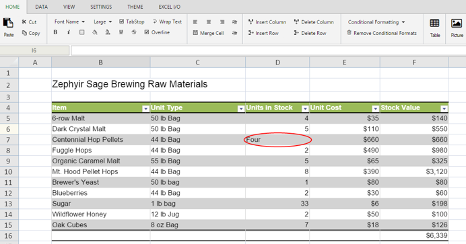Align text right
Screen dimensions: 466x244
pyautogui.click(x=222, y=22)
